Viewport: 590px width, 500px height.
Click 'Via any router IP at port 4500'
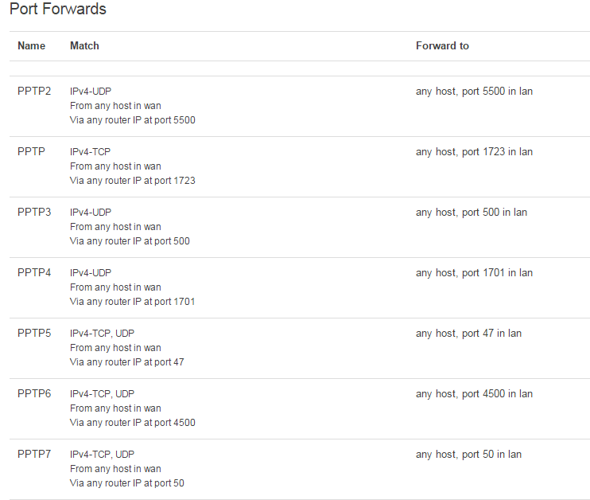[133, 423]
